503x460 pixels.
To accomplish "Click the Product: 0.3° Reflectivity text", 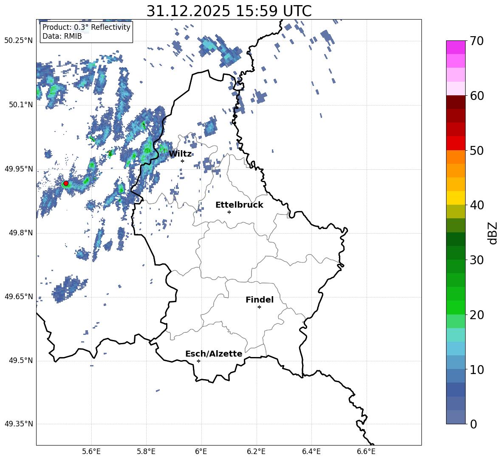I will point(86,27).
